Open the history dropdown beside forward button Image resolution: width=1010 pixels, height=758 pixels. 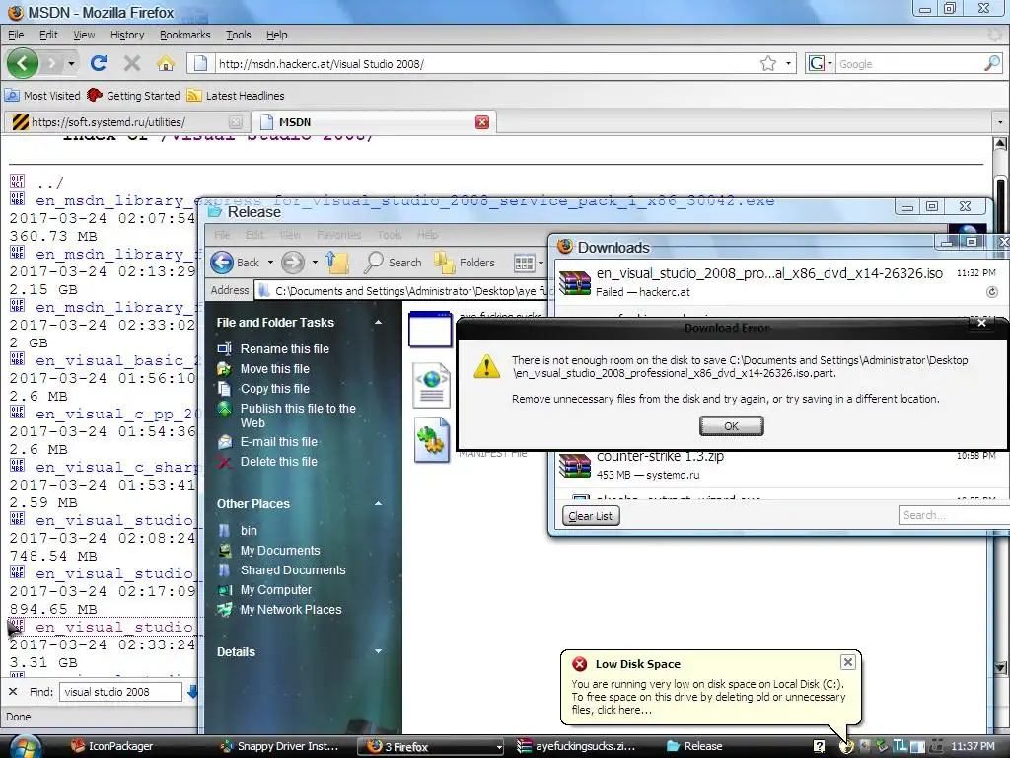click(x=71, y=63)
